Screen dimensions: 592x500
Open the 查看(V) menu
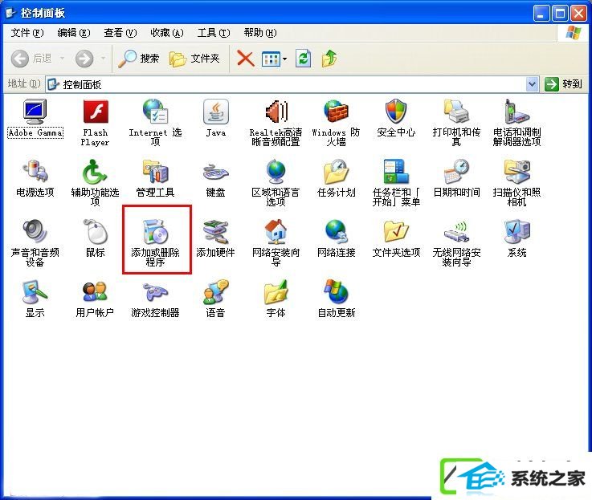pyautogui.click(x=120, y=33)
